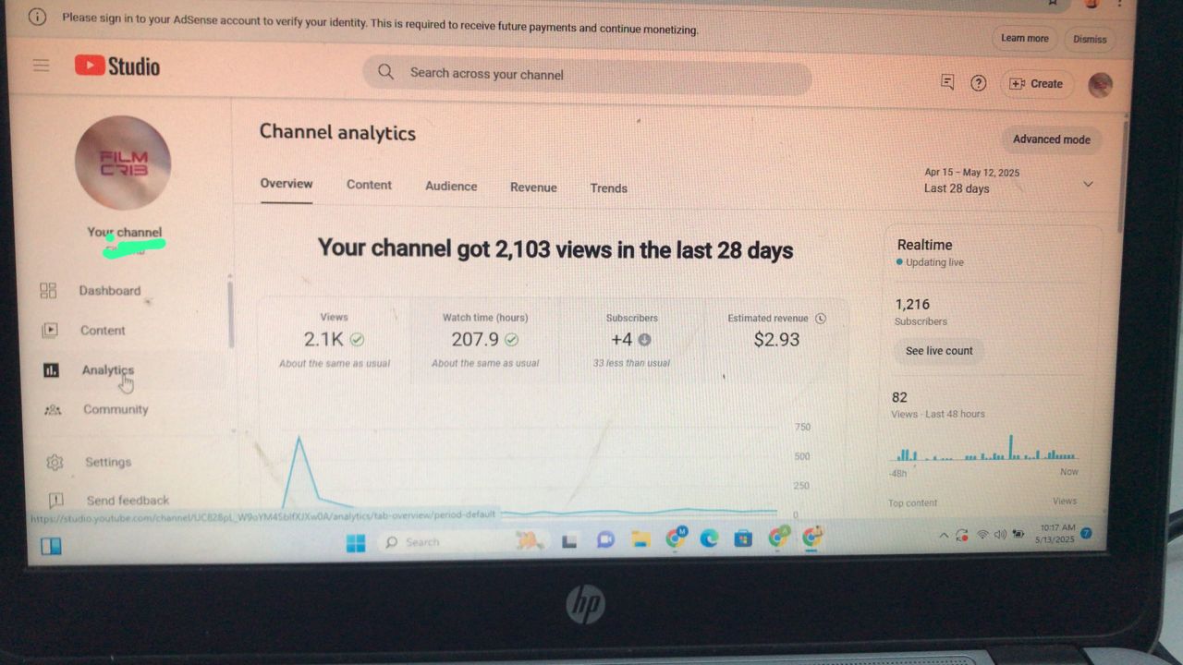The height and width of the screenshot is (665, 1183).
Task: Dismiss the AdSense verification banner
Action: [1090, 39]
